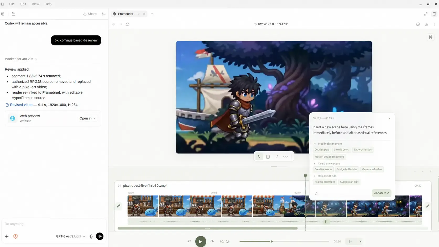Open the folder icon in sidebar header
The image size is (439, 247).
pyautogui.click(x=13, y=14)
